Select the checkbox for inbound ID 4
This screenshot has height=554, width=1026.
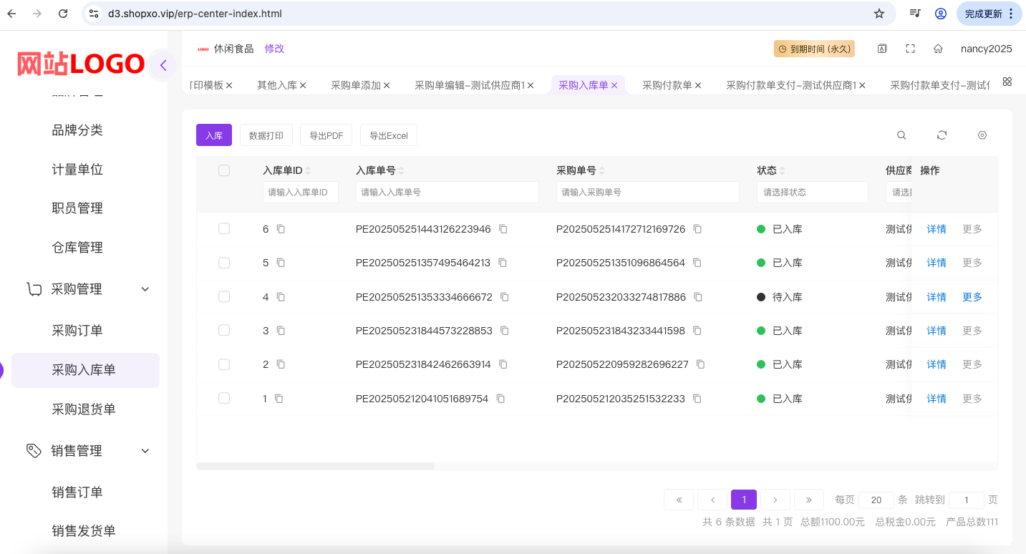(x=224, y=297)
